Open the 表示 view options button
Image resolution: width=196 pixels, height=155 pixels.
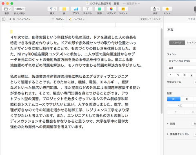tap(7, 9)
